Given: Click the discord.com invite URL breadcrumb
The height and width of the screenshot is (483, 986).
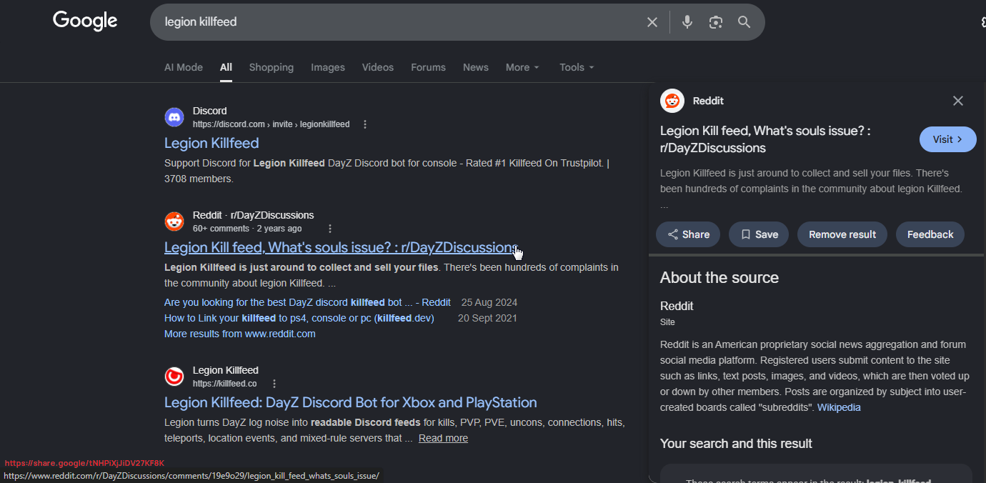Looking at the screenshot, I should tap(271, 124).
